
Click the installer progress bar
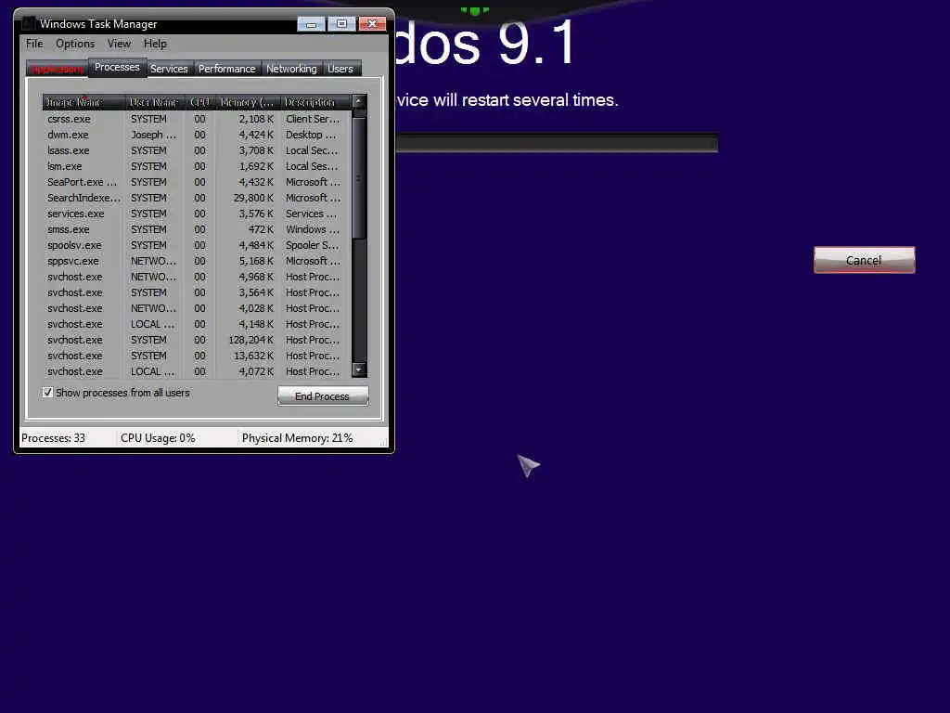[557, 143]
